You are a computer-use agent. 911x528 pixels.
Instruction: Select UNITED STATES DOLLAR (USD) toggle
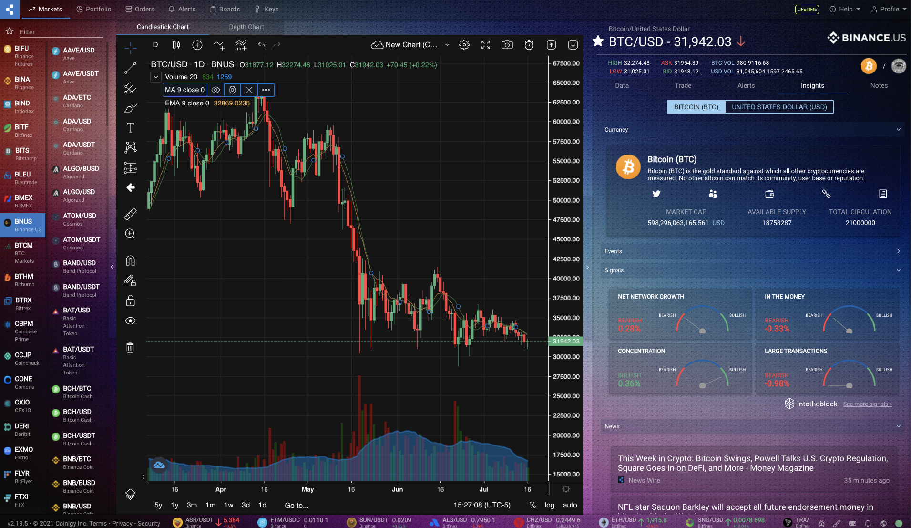pos(779,107)
